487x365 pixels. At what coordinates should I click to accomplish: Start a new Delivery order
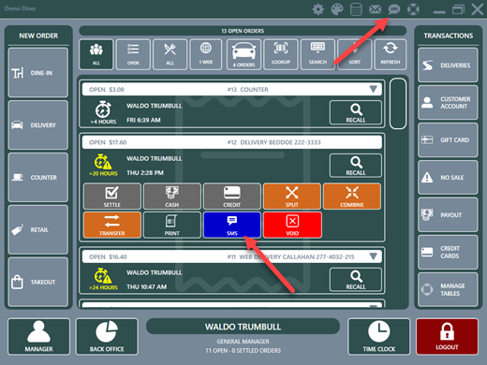(38, 125)
